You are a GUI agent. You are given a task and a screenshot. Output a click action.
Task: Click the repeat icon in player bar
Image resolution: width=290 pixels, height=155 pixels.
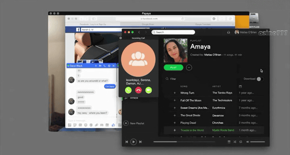[240, 142]
